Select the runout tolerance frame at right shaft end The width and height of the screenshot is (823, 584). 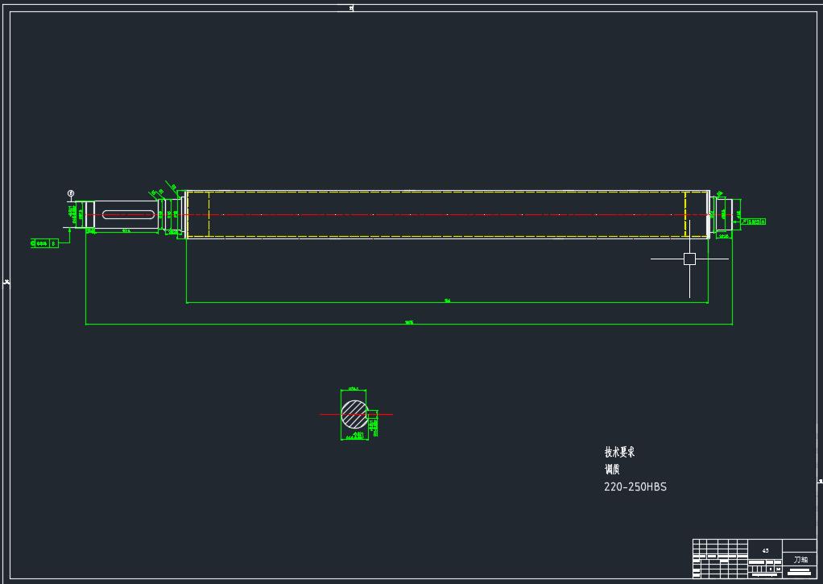753,221
